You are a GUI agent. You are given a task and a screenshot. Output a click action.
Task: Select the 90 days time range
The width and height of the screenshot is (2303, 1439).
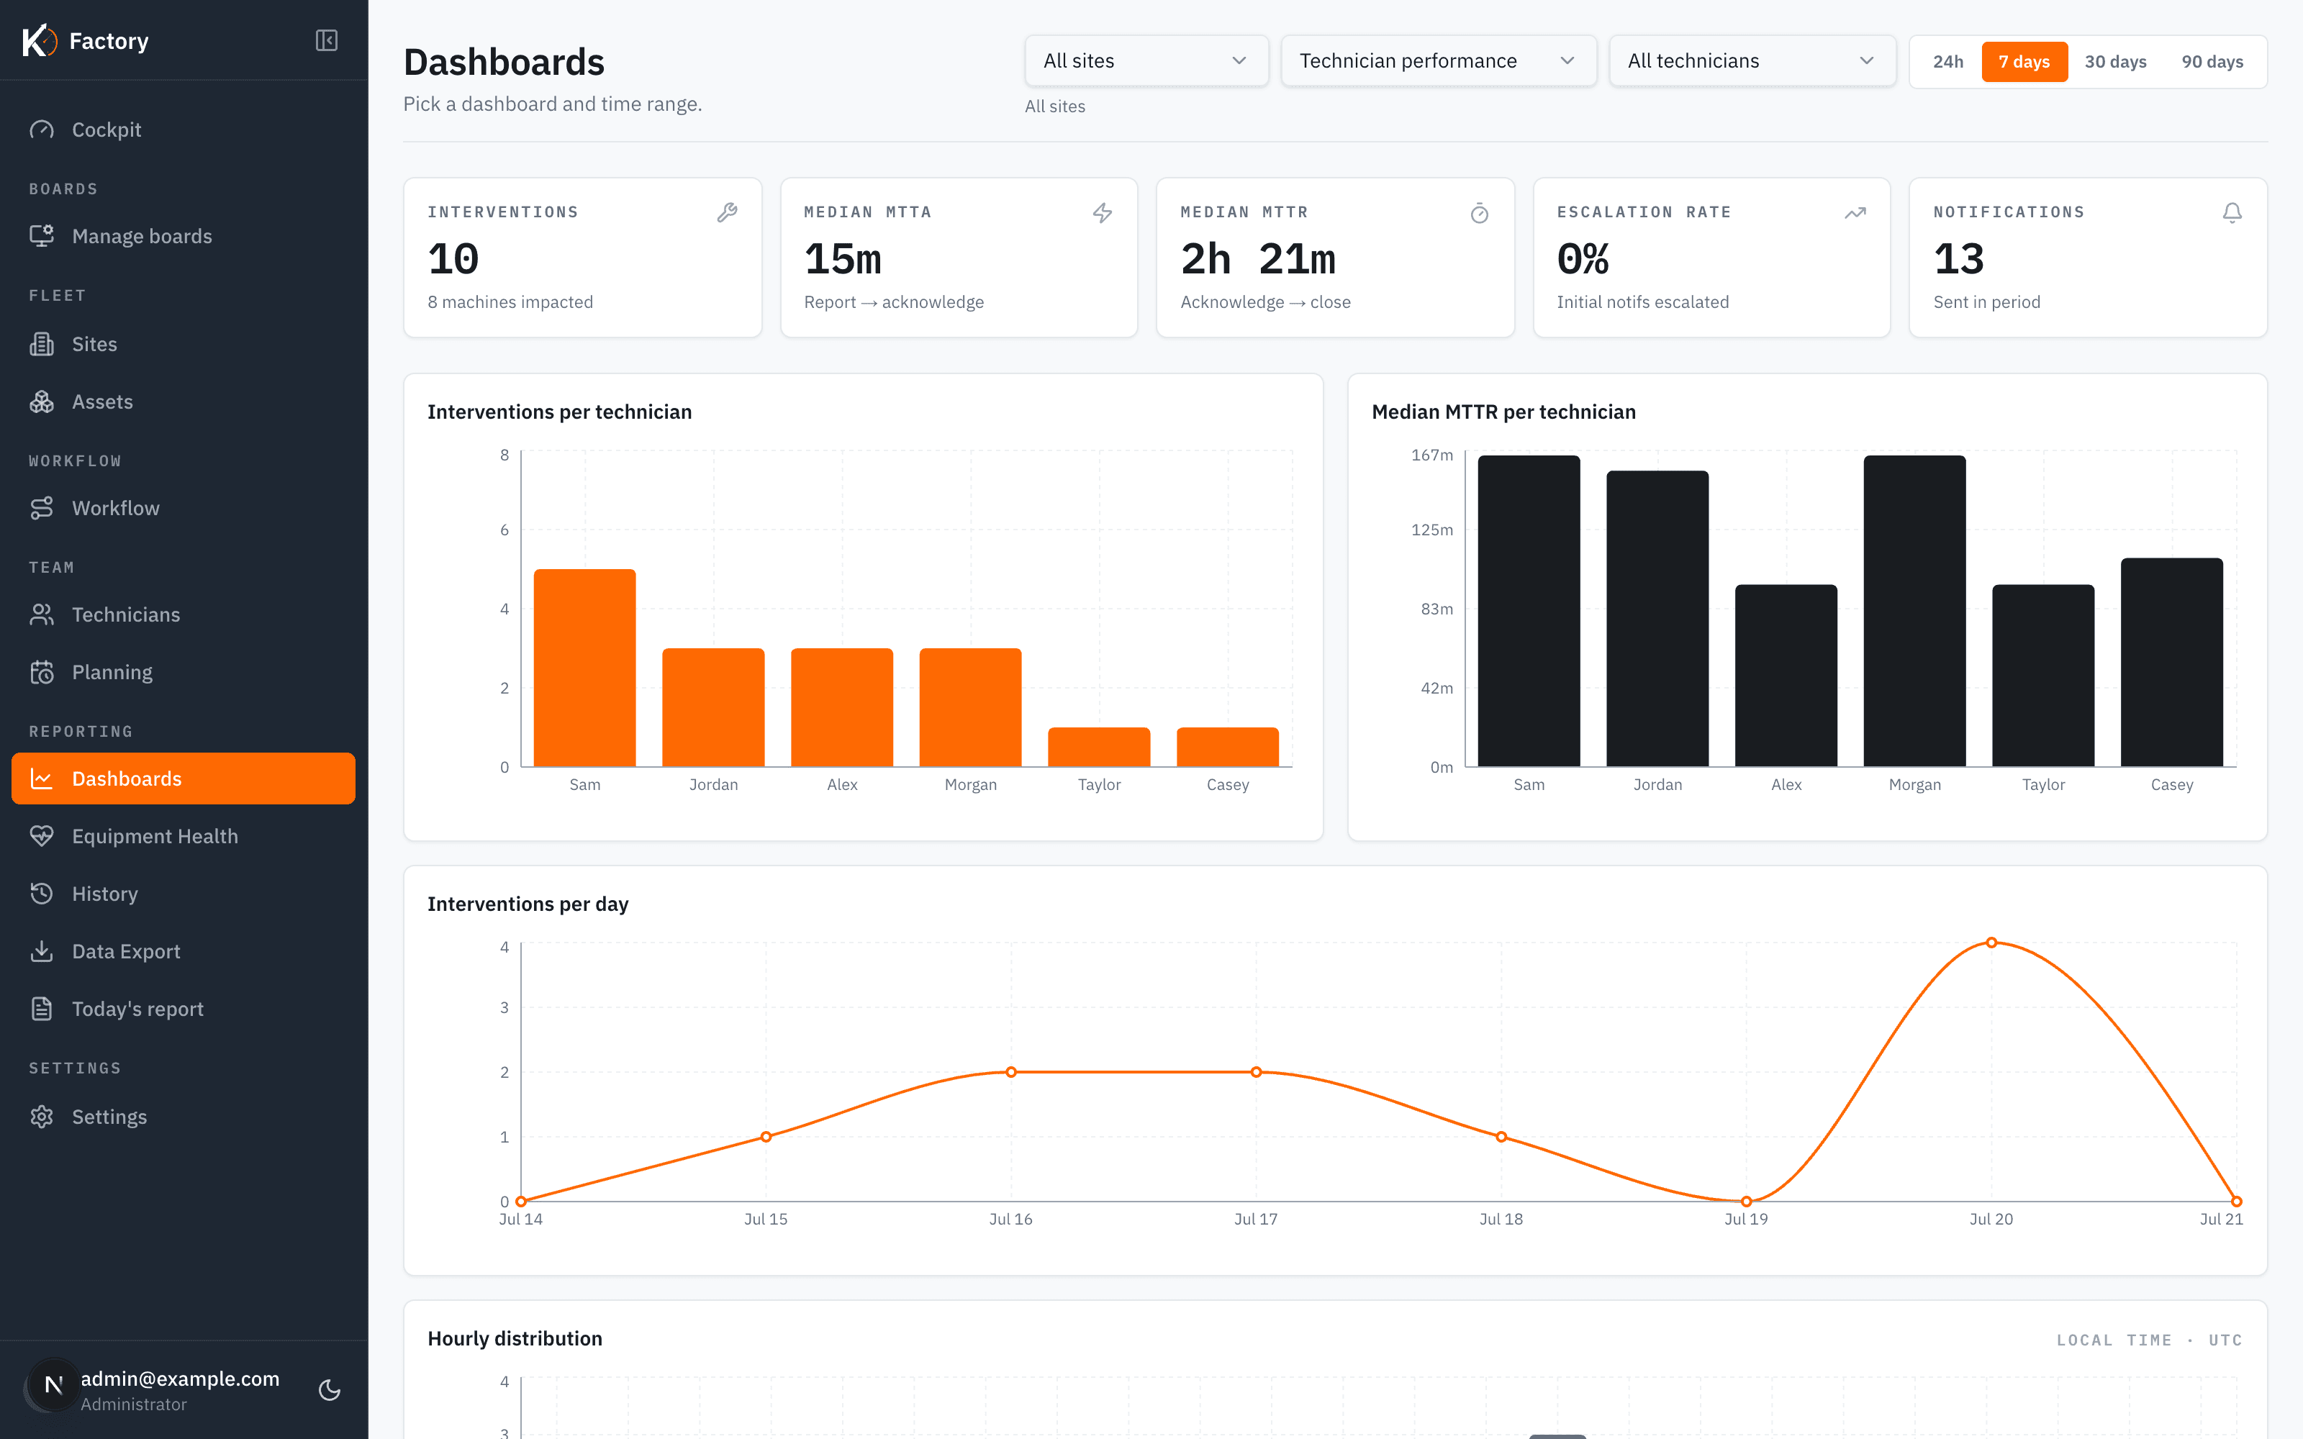[x=2212, y=62]
